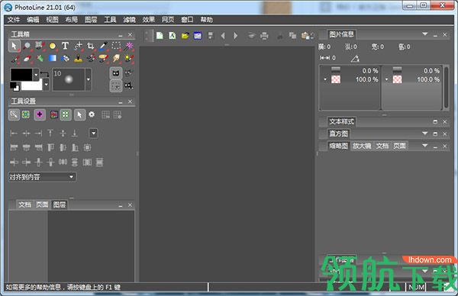
Task: Toggle the red layers option in tool settings
Action: click(53, 114)
